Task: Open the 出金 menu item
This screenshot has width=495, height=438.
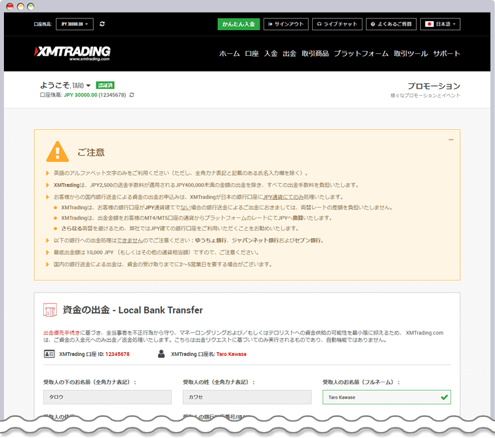Action: click(290, 54)
